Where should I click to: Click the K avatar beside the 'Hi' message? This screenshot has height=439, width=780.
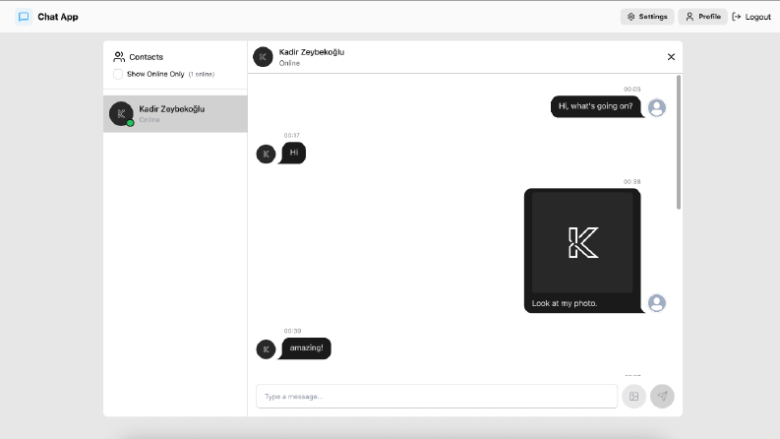[267, 154]
